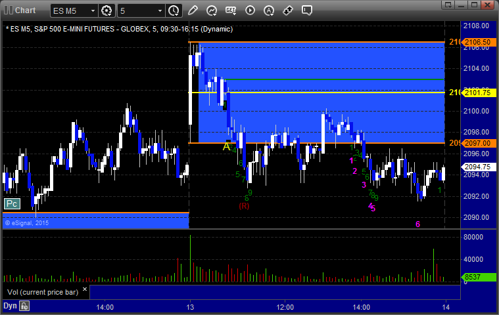Click the 2090.00 price axis label
Viewport: 499px width, 315px height.
(x=476, y=217)
